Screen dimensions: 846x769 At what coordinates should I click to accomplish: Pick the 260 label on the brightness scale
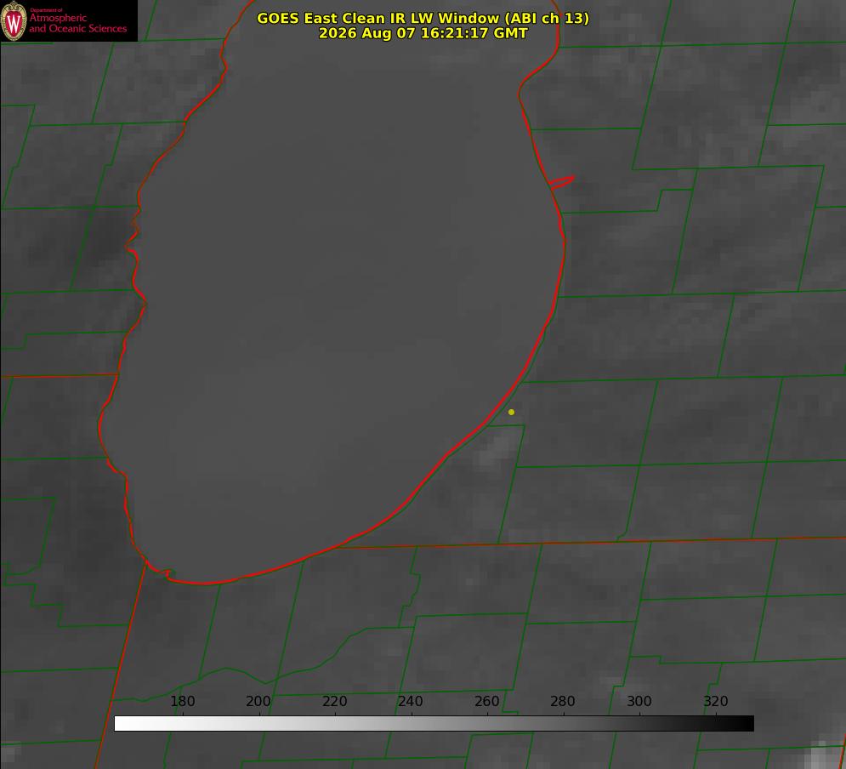pos(486,701)
